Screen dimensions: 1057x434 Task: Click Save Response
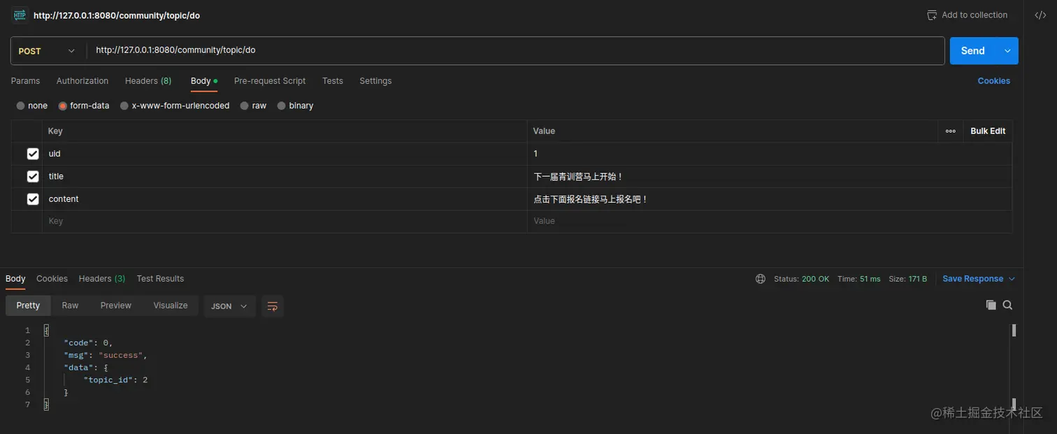(972, 279)
